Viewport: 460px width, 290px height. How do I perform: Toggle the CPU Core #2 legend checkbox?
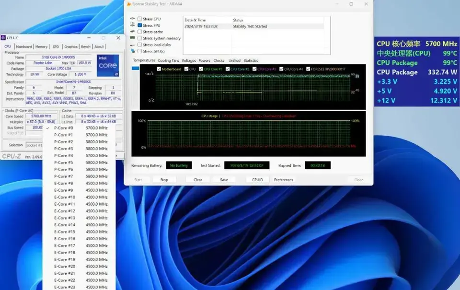[x=228, y=69]
